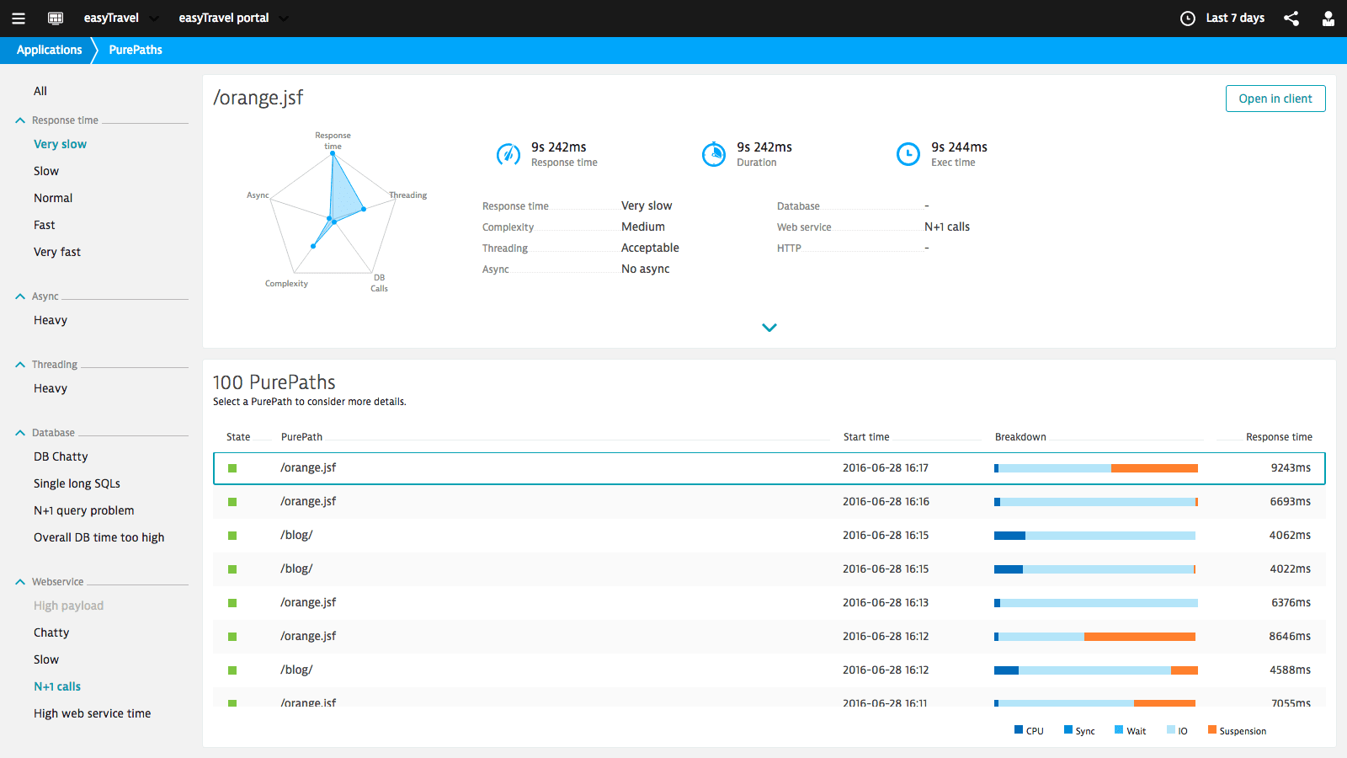Click the CPU legend swatch
Viewport: 1347px width, 758px height.
tap(1019, 729)
